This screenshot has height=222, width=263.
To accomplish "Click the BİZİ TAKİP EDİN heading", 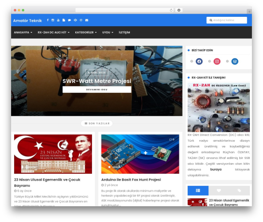I will [202, 50].
